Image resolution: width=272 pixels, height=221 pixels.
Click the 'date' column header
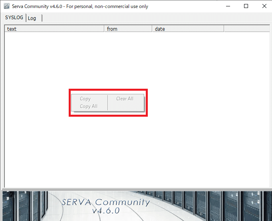188,29
